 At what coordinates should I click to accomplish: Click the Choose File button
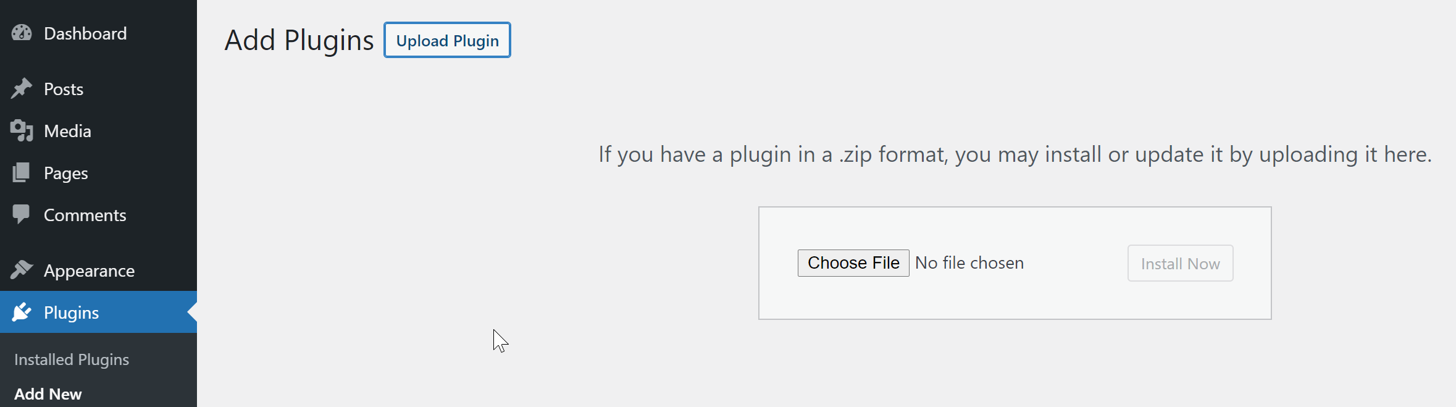click(853, 263)
